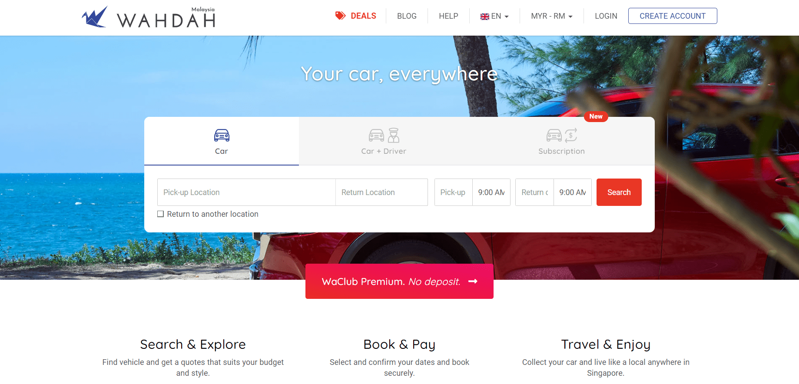Screen dimensions: 799x384
Task: Click the Car + Driver icon
Action: tap(384, 135)
